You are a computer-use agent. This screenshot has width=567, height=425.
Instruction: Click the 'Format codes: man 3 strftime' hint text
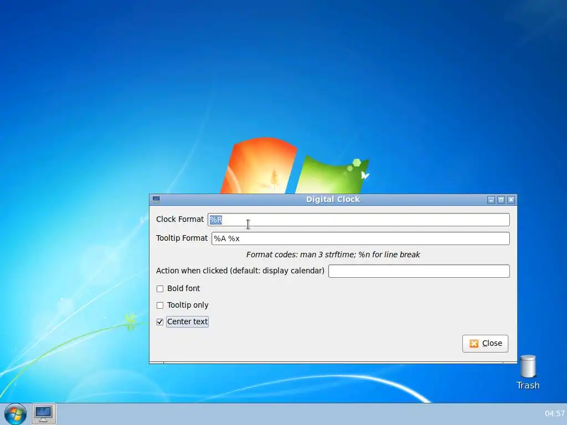pyautogui.click(x=333, y=255)
